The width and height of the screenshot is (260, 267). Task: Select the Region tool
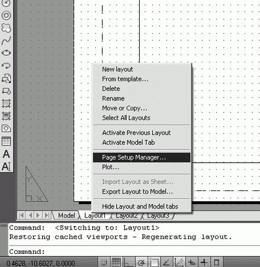pos(6,129)
